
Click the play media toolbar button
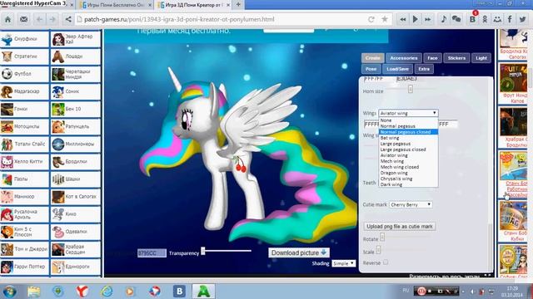pyautogui.click(x=416, y=19)
